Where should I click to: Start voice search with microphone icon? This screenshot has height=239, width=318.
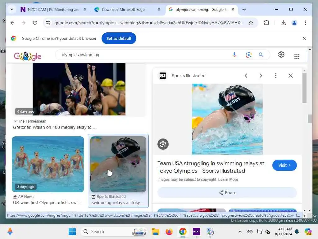pyautogui.click(x=234, y=55)
